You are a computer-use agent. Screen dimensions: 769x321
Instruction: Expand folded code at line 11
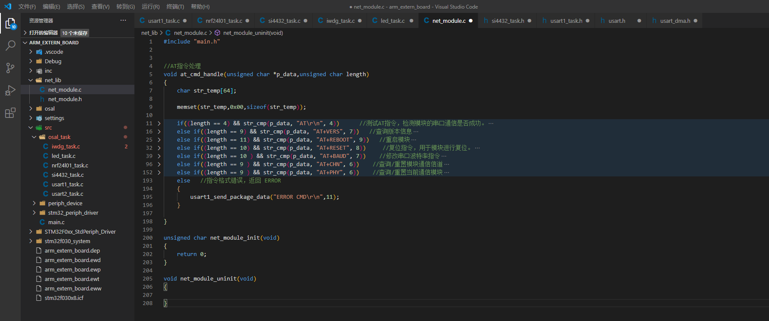click(x=159, y=123)
